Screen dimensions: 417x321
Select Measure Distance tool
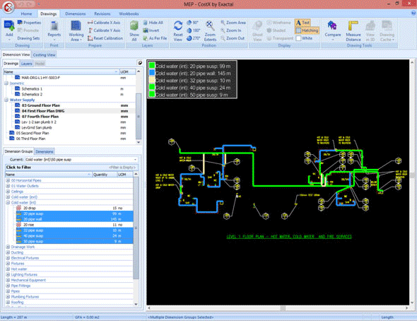tap(353, 30)
